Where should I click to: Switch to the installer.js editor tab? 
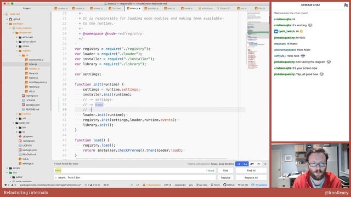coord(151,8)
